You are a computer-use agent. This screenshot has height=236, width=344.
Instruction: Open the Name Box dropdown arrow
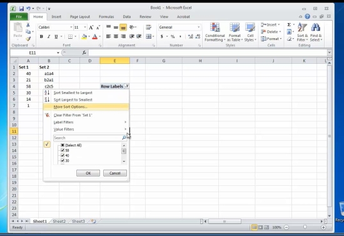point(58,53)
